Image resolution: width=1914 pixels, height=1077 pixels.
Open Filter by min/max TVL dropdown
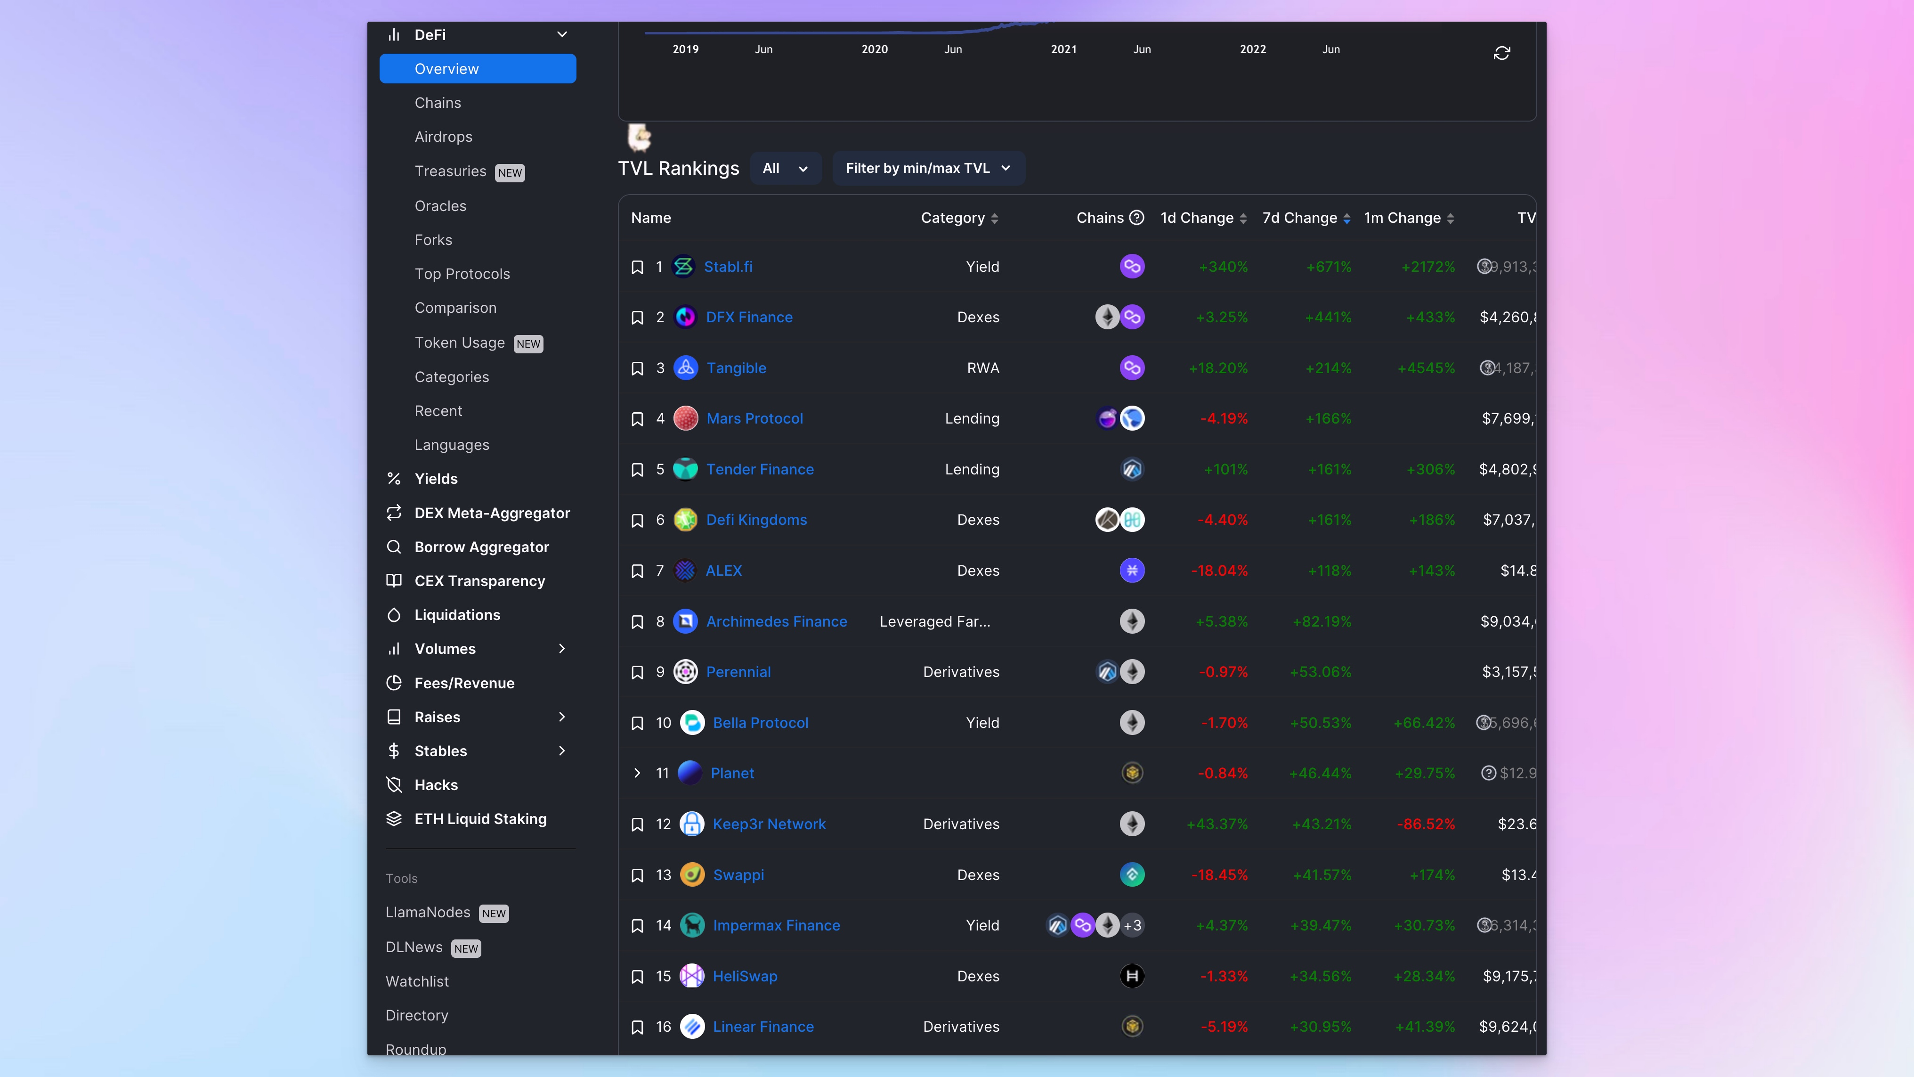[x=928, y=168]
